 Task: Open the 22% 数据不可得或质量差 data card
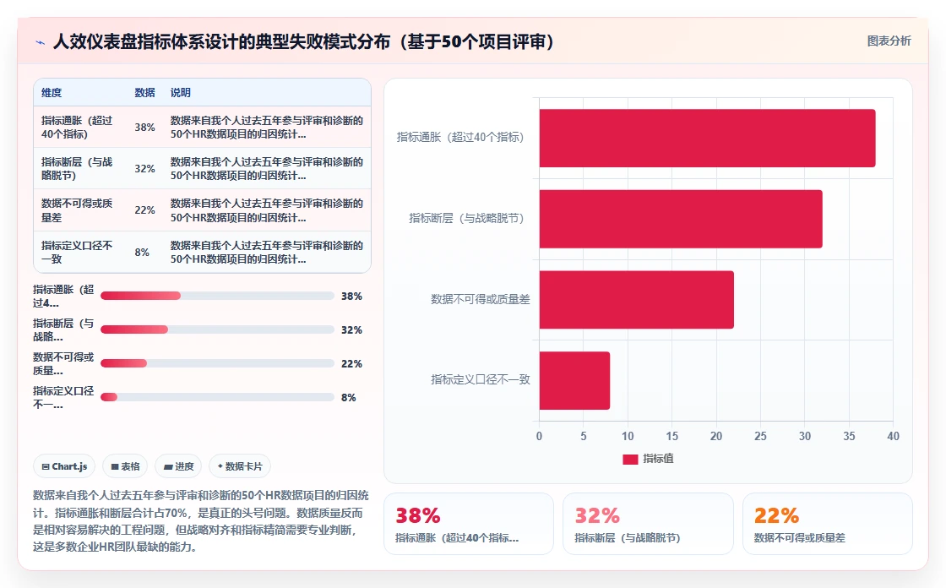[x=827, y=524]
